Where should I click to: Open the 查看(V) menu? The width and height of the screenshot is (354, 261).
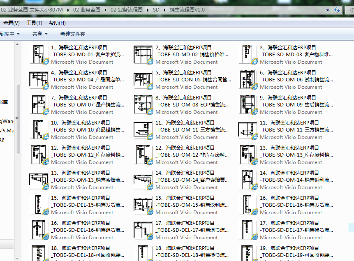click(11, 23)
